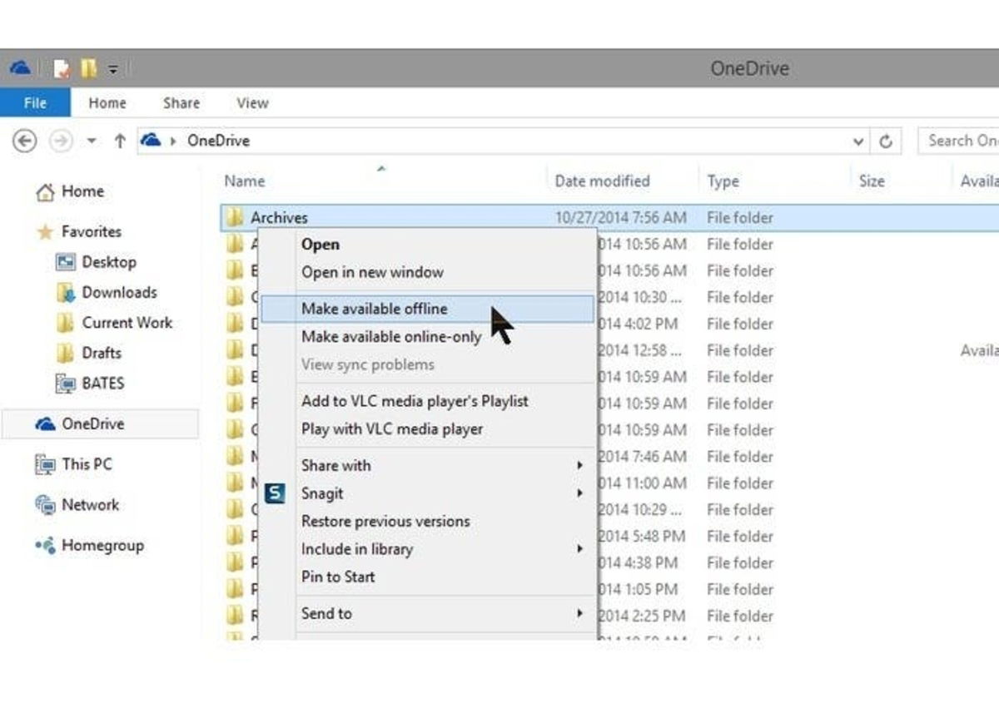Click the New folder quick access icon
The height and width of the screenshot is (713, 999).
click(x=88, y=68)
